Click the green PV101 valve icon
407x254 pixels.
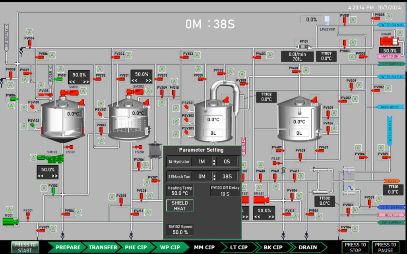[x=58, y=79]
